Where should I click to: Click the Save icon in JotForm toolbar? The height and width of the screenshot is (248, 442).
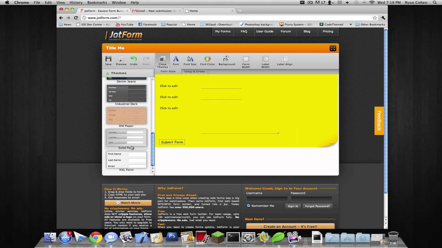pyautogui.click(x=108, y=61)
